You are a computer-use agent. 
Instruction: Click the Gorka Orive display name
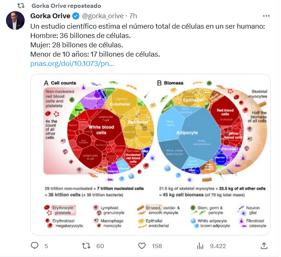(x=50, y=16)
